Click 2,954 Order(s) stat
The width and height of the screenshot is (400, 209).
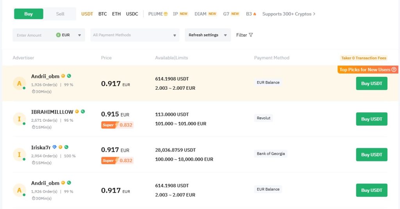pyautogui.click(x=44, y=156)
